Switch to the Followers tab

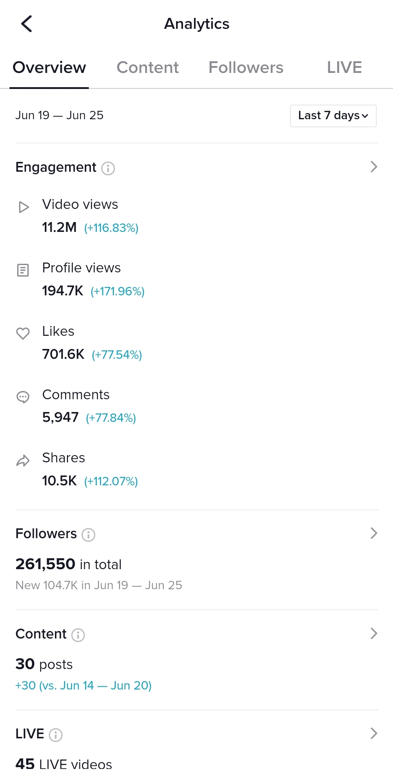[246, 67]
